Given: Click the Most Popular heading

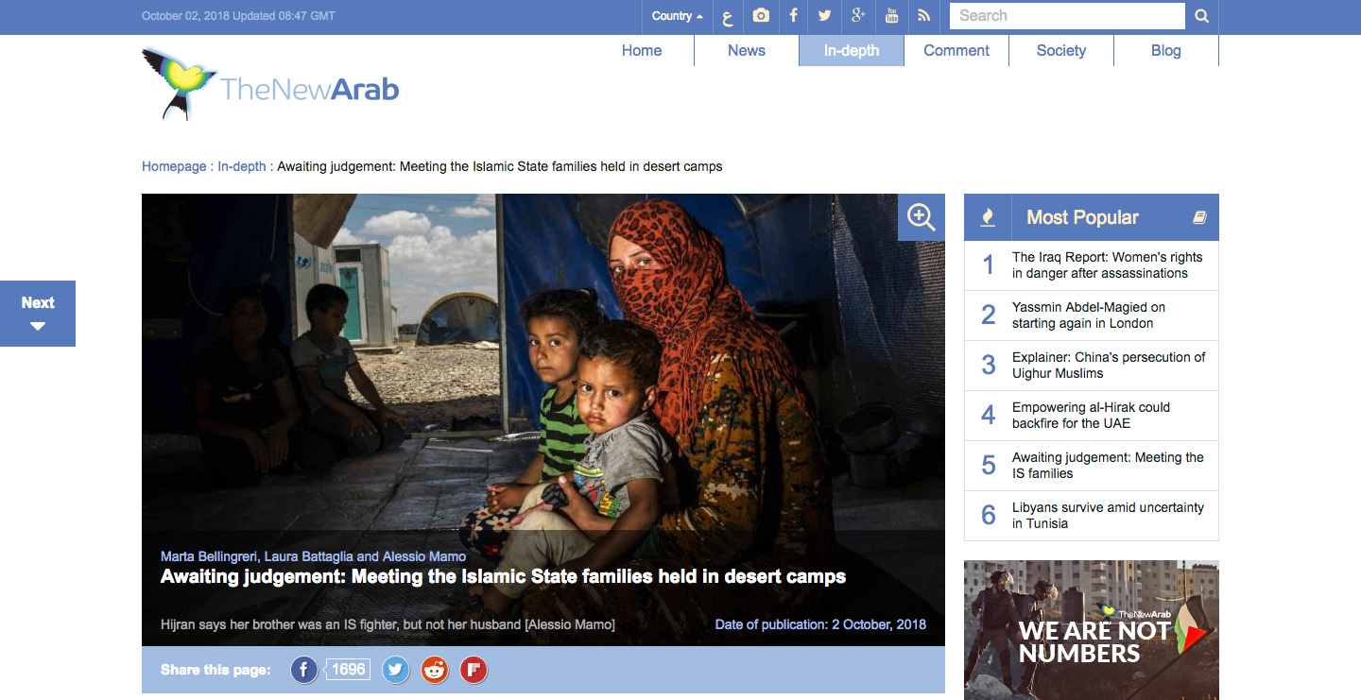Looking at the screenshot, I should click(x=1082, y=217).
